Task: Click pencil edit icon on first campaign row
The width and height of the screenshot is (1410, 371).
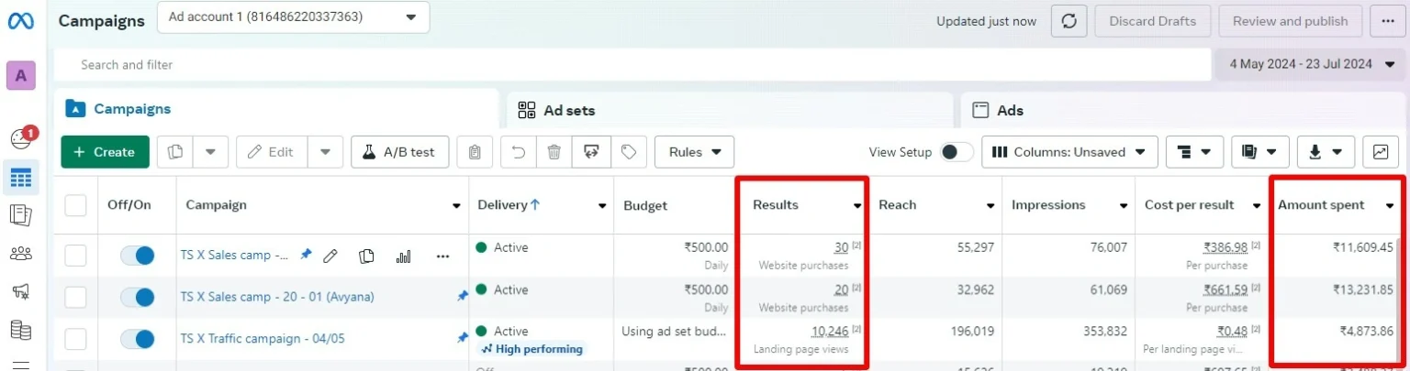Action: pos(331,256)
